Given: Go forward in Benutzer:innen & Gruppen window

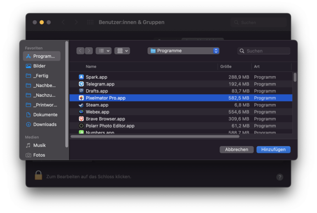Looking at the screenshot, I should click(76, 22).
